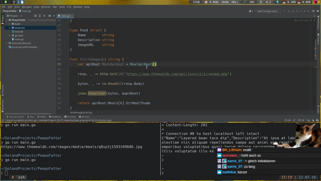Click the user account icon in toolbar
321x181 pixels.
coord(250,11)
